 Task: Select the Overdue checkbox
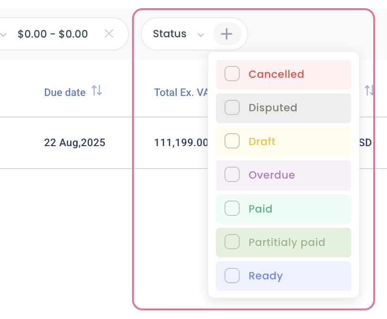[232, 175]
